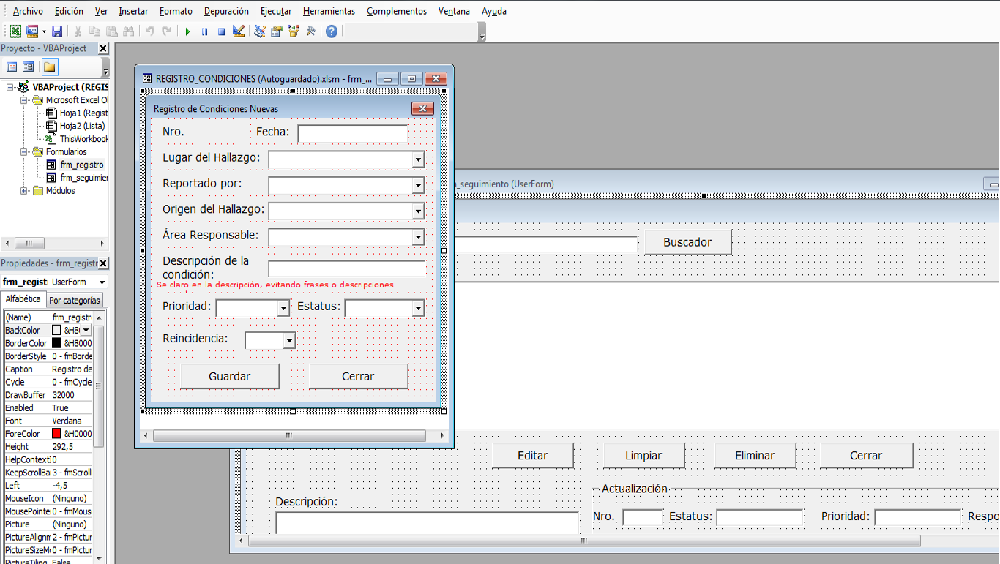Open the Lugar del Hallazgo combo box
The width and height of the screenshot is (1000, 564).
coord(418,159)
